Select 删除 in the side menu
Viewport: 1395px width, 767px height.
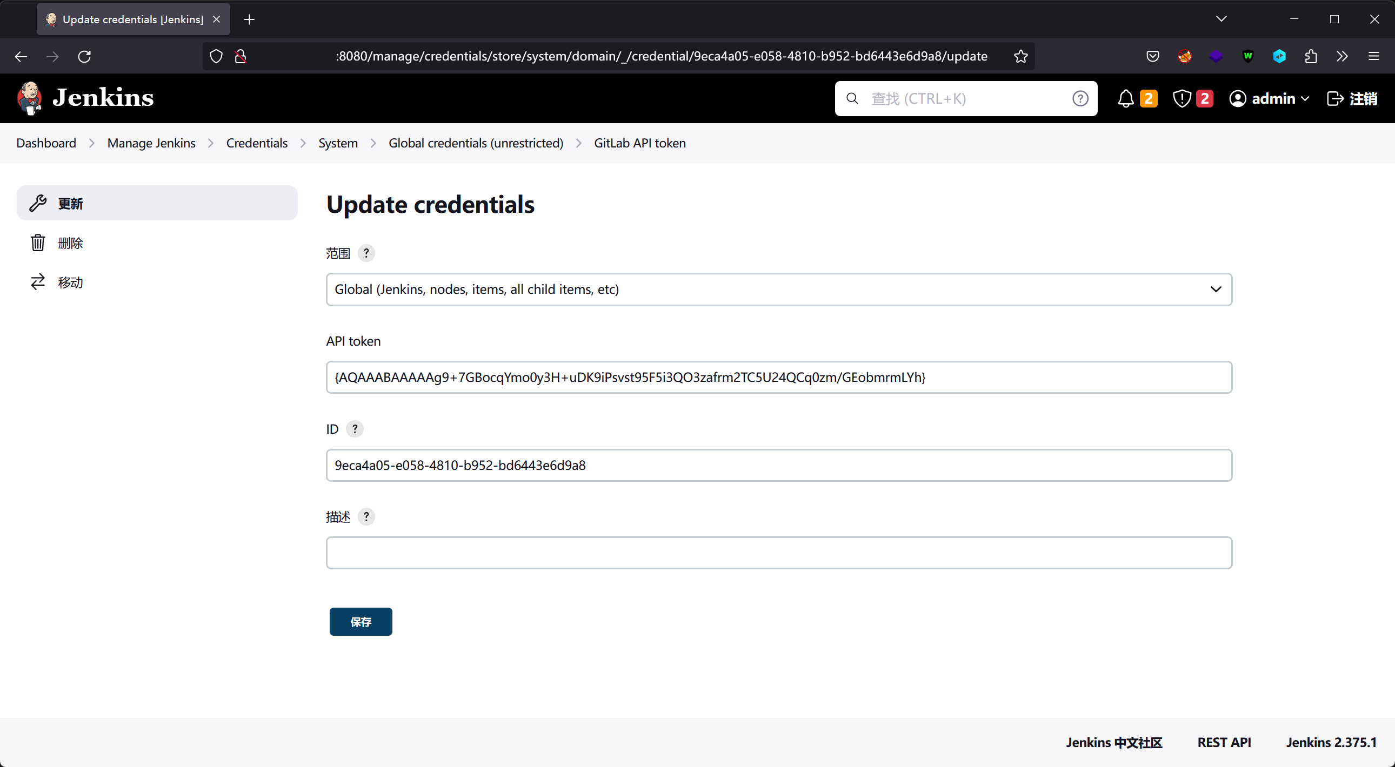point(70,243)
